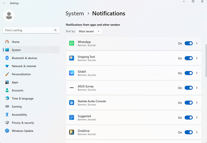Click the OneDrive app icon
Screen dimensions: 207x143
coord(71,132)
